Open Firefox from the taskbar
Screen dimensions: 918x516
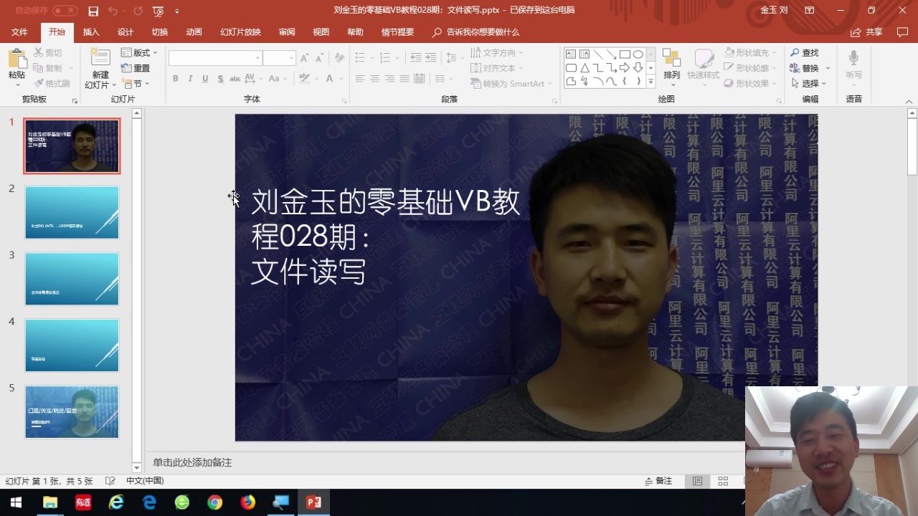(x=247, y=502)
